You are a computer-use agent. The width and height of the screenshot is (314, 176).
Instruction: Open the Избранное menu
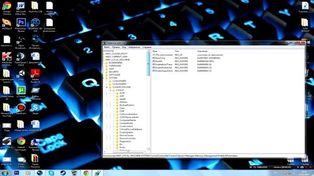134,47
